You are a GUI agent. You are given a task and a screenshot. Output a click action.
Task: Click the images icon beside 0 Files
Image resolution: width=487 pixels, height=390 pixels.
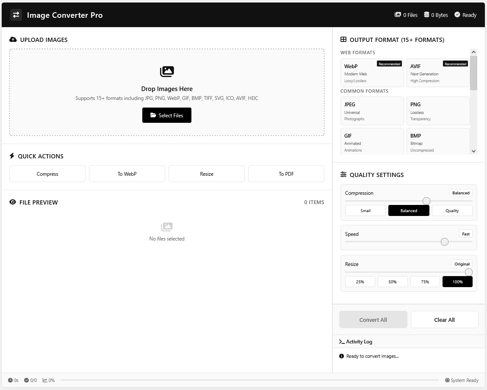pyautogui.click(x=398, y=14)
